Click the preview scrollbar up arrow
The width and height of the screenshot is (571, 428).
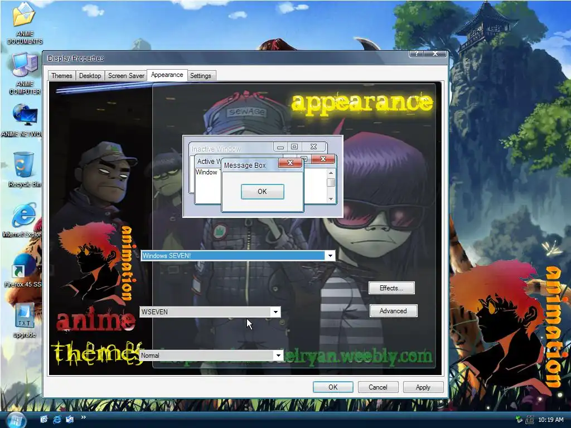[331, 173]
